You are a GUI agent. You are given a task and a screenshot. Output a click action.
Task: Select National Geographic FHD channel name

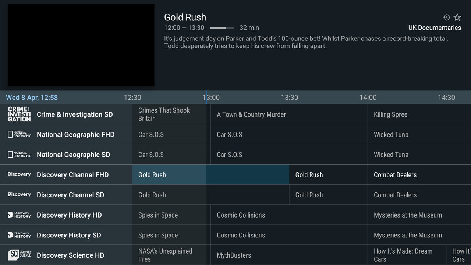75,135
